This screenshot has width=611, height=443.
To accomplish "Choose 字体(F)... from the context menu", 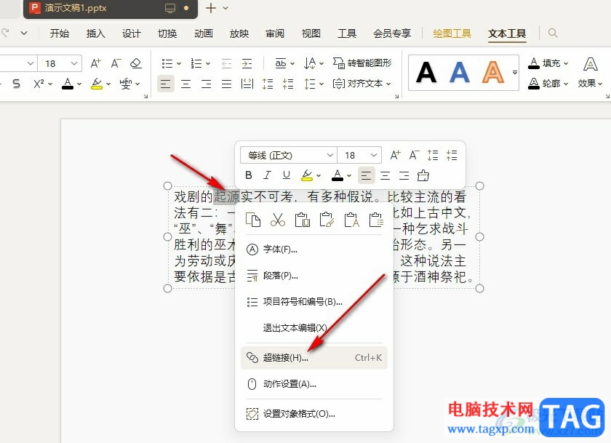I will point(314,250).
